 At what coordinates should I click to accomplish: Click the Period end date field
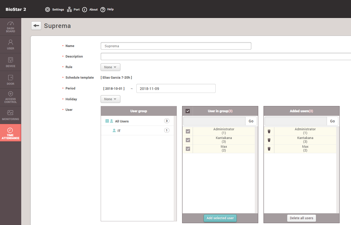(x=176, y=89)
